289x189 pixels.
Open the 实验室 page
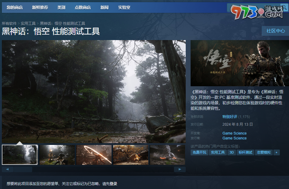pyautogui.click(x=124, y=7)
